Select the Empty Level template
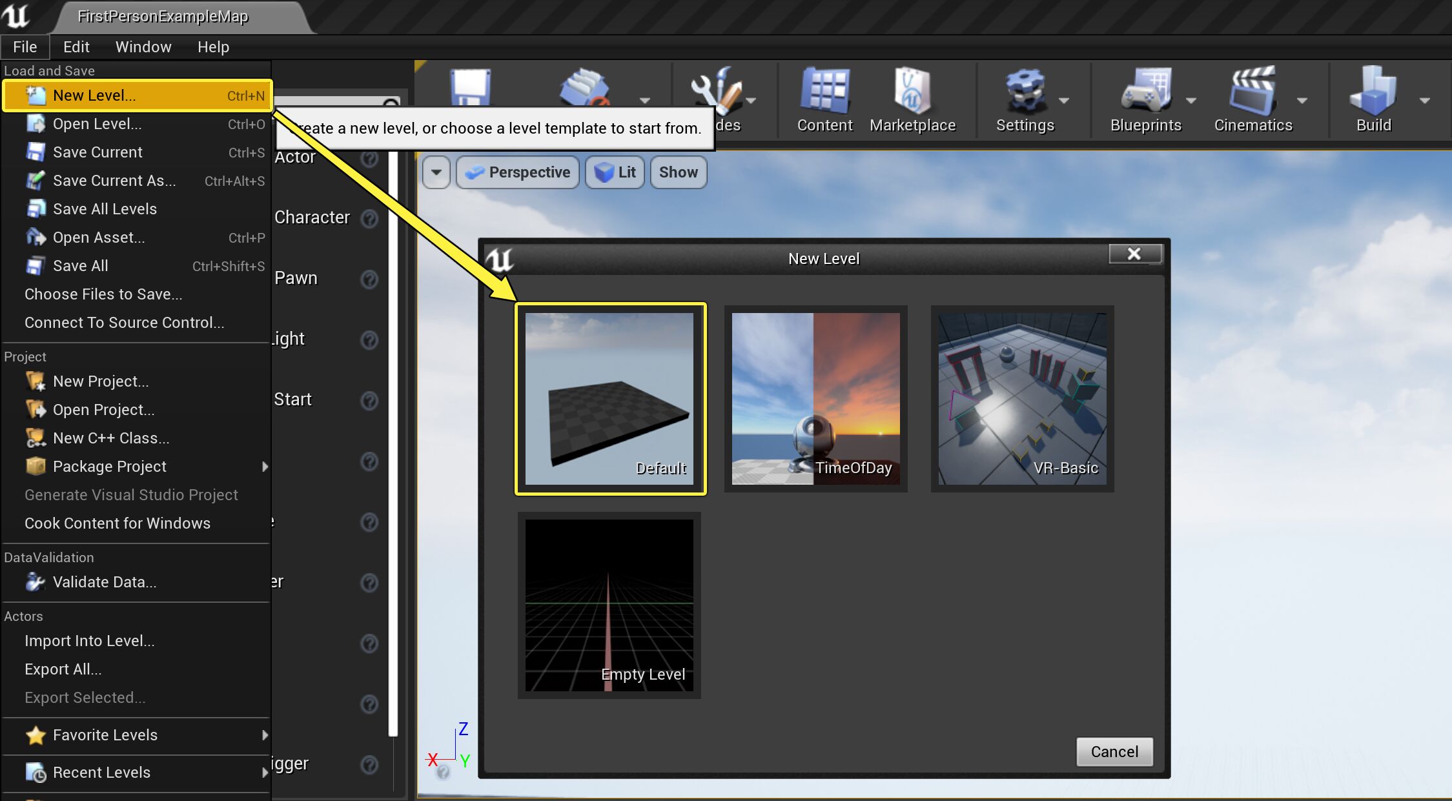This screenshot has width=1452, height=801. pyautogui.click(x=609, y=605)
